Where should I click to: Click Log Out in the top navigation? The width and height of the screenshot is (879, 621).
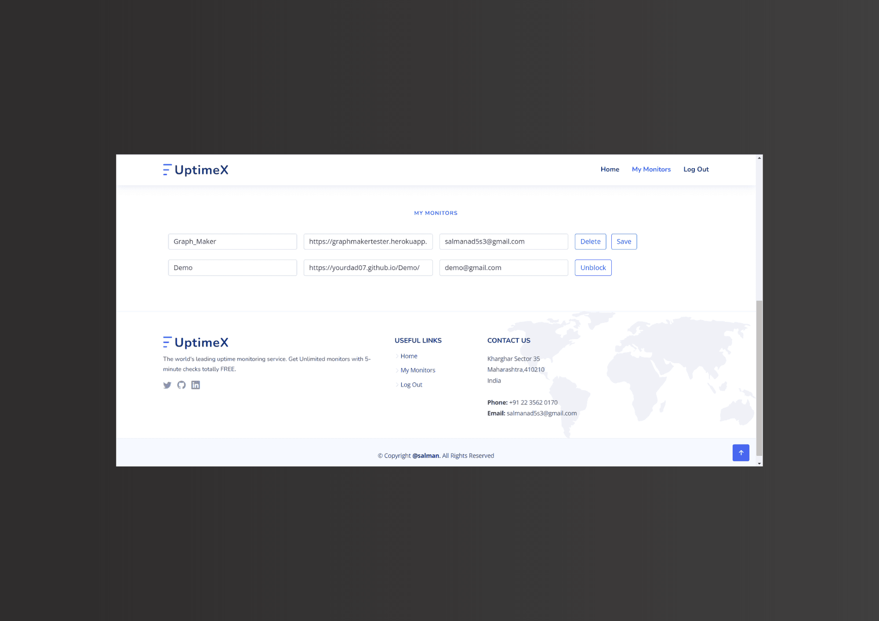tap(696, 169)
